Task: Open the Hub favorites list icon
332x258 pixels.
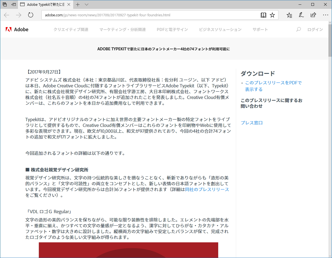Action: [x=289, y=15]
